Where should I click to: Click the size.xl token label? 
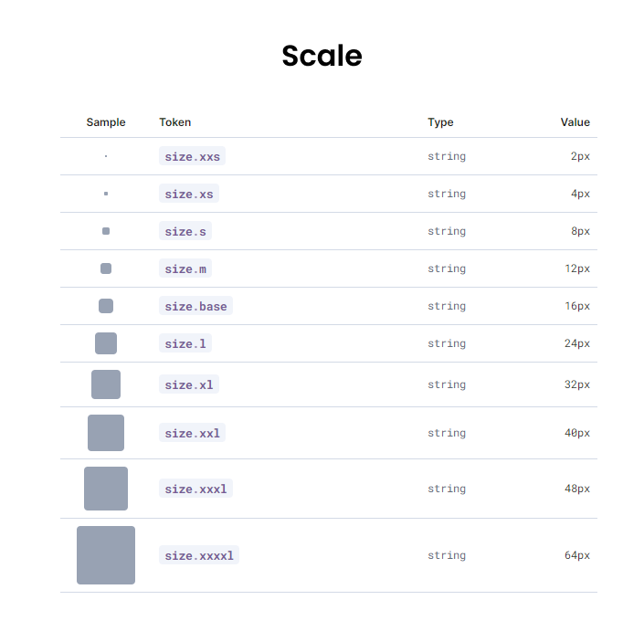188,384
